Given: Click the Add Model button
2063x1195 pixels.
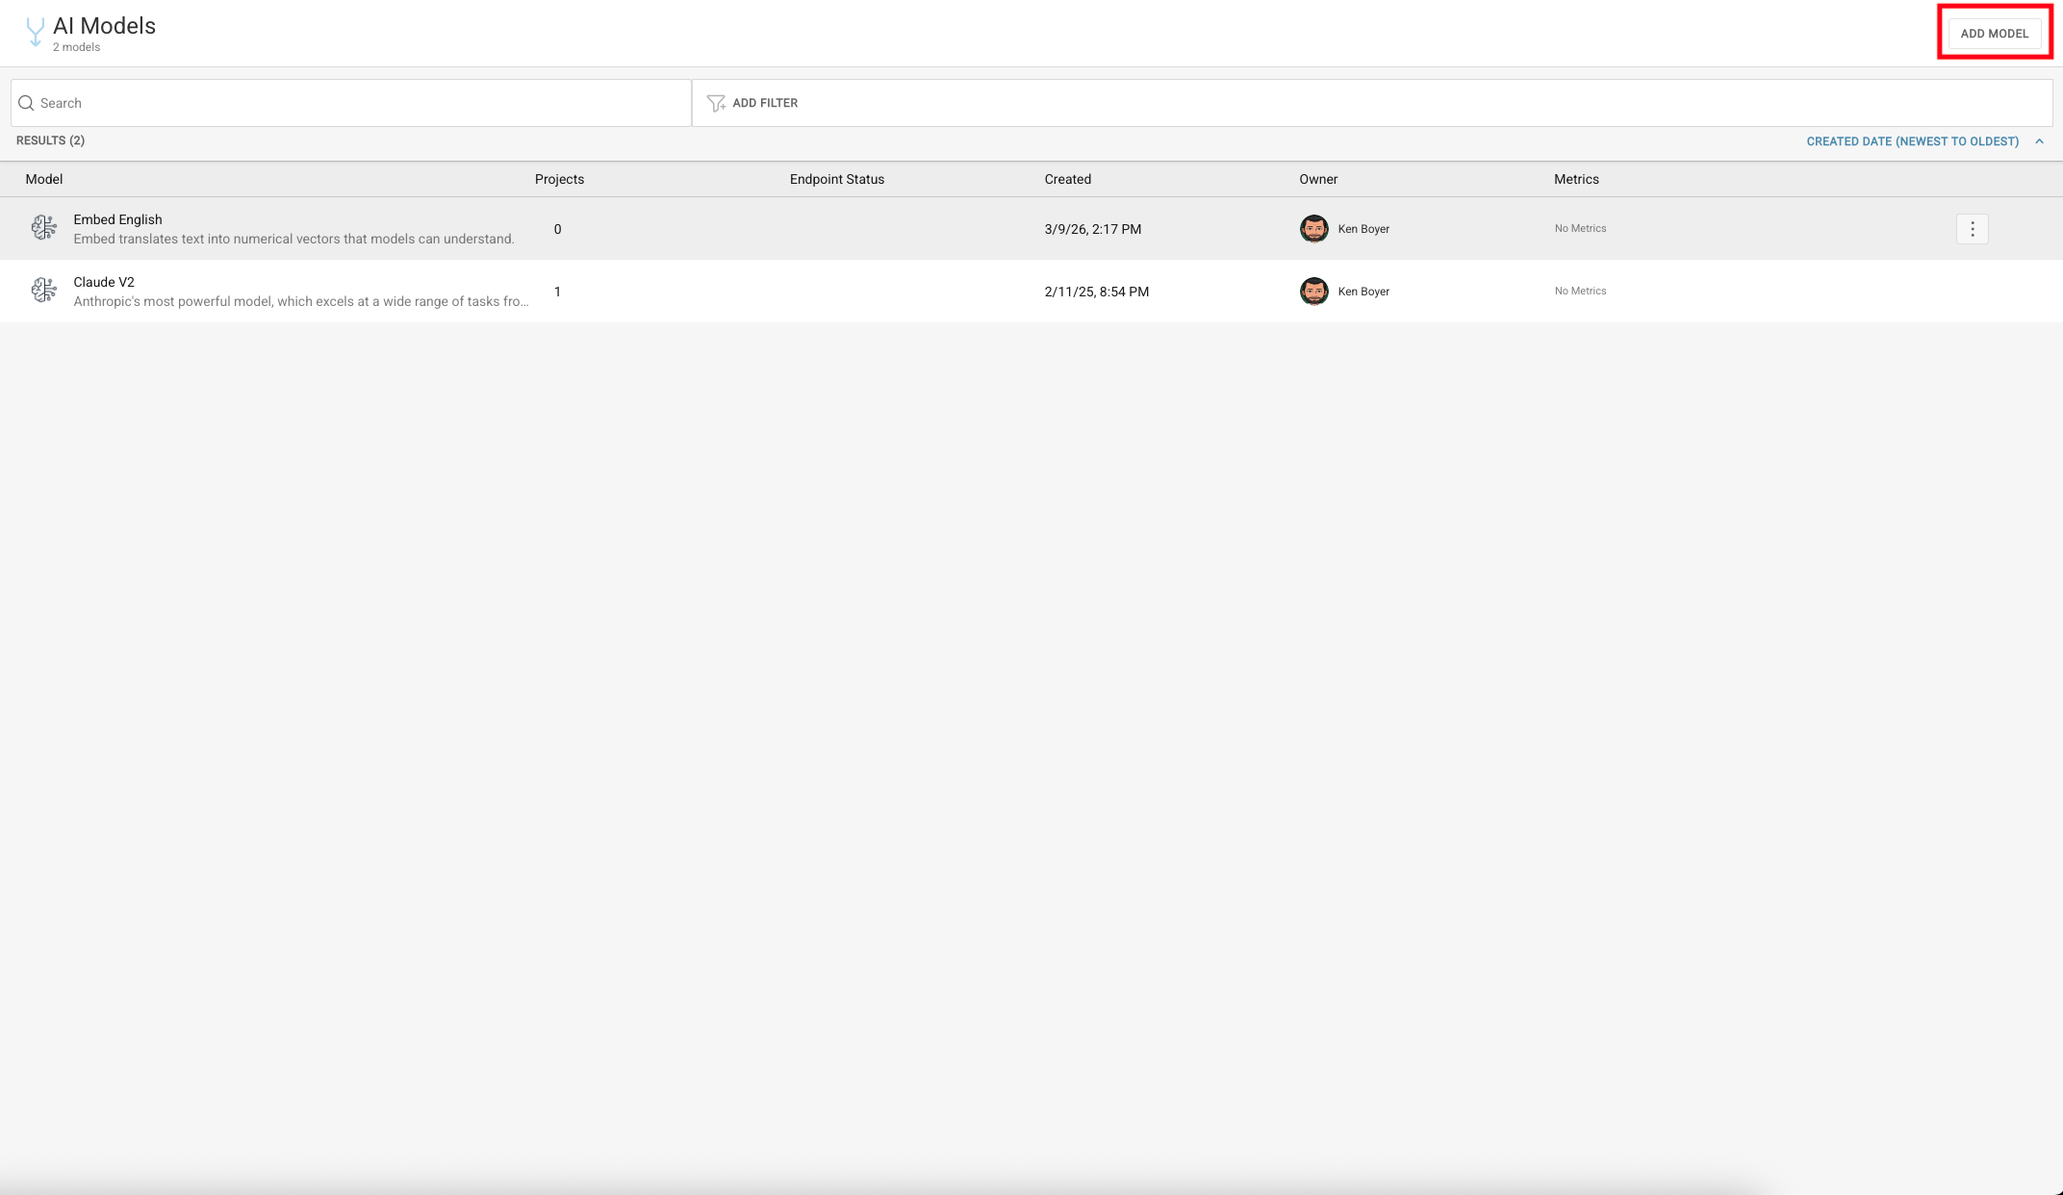Looking at the screenshot, I should point(1994,34).
